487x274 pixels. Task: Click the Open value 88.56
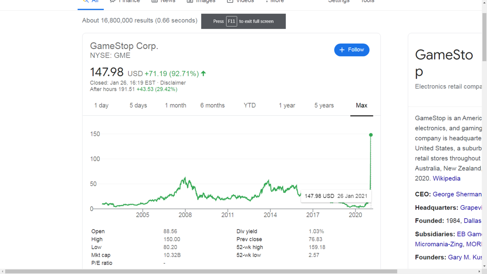click(170, 231)
